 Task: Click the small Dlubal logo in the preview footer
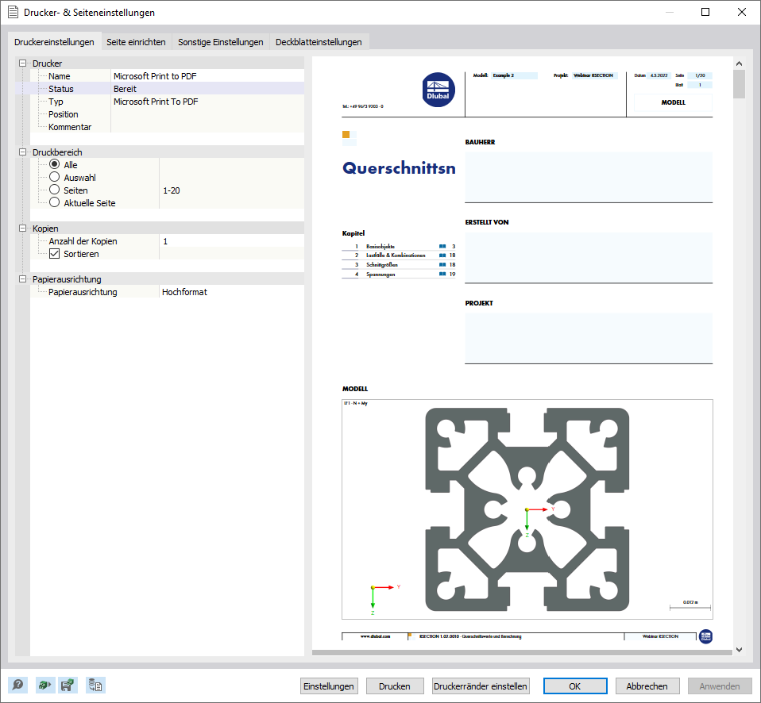click(x=705, y=636)
